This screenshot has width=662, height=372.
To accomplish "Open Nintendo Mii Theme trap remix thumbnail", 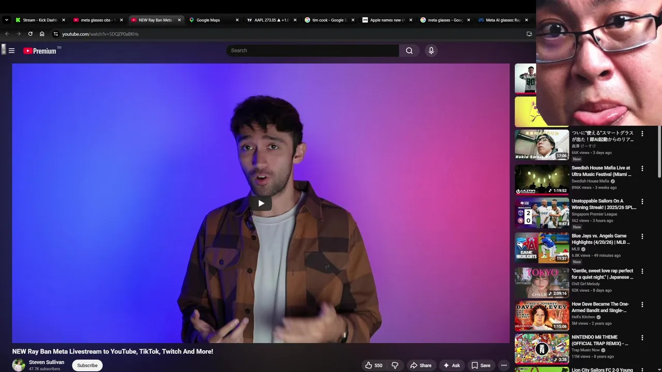I will pos(541,349).
